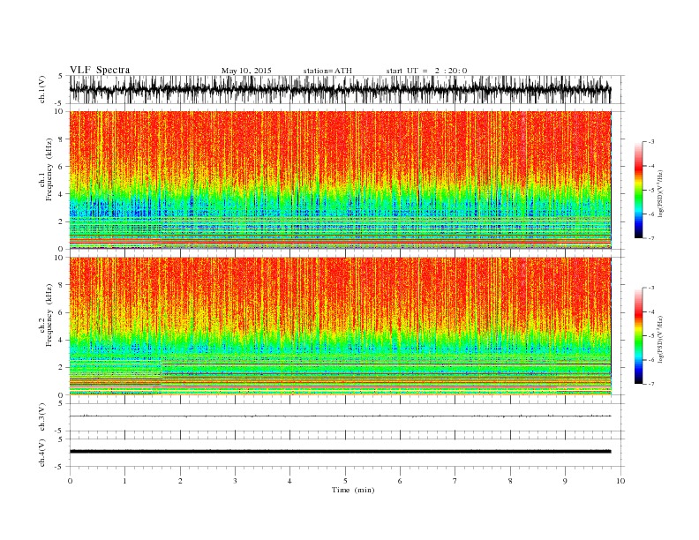Click the 'station=ATH' label
This screenshot has height=540, width=699.
[327, 71]
